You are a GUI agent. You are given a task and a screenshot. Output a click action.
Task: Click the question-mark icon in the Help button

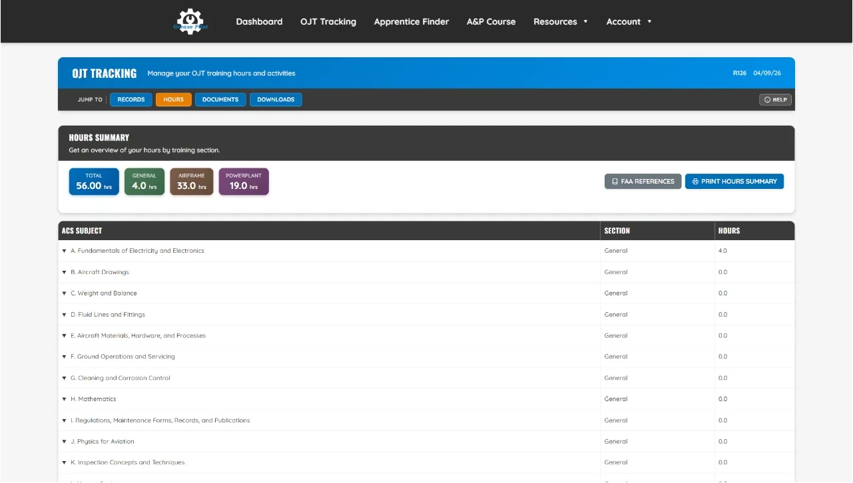[767, 99]
